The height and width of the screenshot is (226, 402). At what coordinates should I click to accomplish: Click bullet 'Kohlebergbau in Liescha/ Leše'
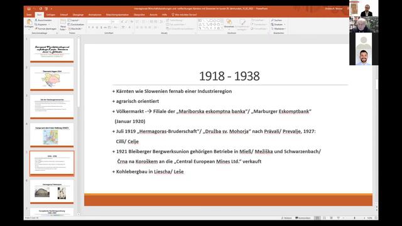[x=148, y=171]
